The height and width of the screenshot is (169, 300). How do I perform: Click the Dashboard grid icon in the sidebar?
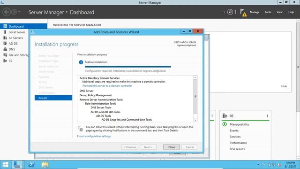click(x=5, y=26)
